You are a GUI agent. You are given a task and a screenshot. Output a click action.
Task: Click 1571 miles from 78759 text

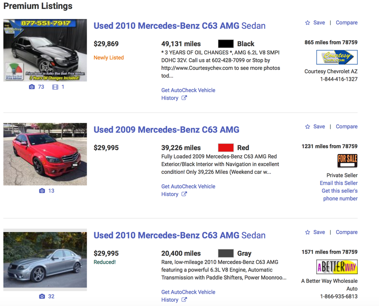pyautogui.click(x=329, y=252)
